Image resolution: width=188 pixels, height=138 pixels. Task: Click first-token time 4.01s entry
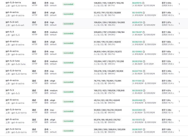click(166, 91)
